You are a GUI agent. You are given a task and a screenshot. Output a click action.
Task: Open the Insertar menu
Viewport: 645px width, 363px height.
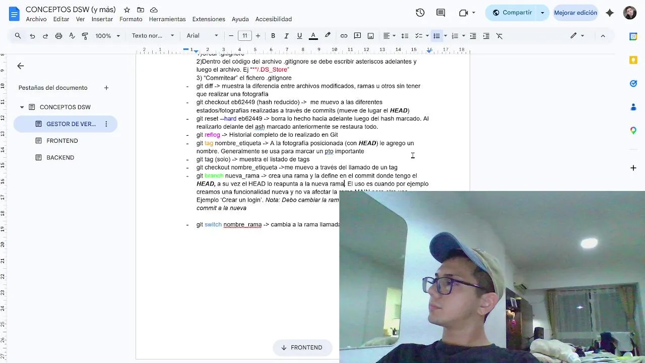coord(102,19)
